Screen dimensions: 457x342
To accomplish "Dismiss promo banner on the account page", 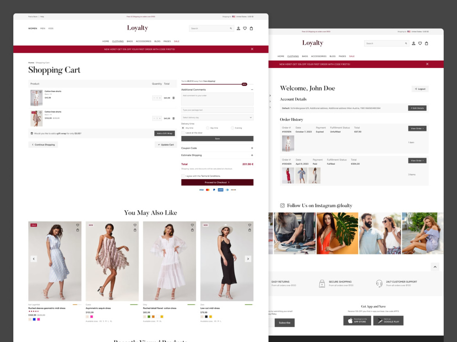I will (x=427, y=64).
